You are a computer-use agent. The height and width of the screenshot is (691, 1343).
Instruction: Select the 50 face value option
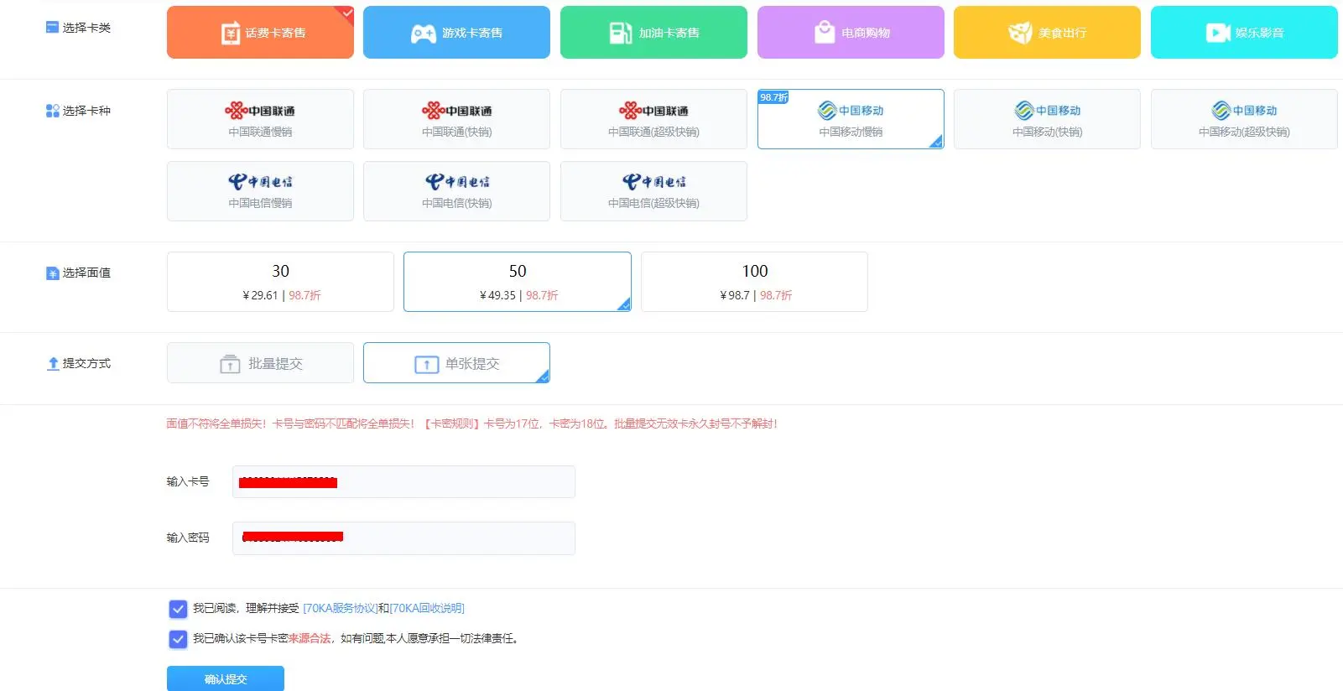point(518,282)
